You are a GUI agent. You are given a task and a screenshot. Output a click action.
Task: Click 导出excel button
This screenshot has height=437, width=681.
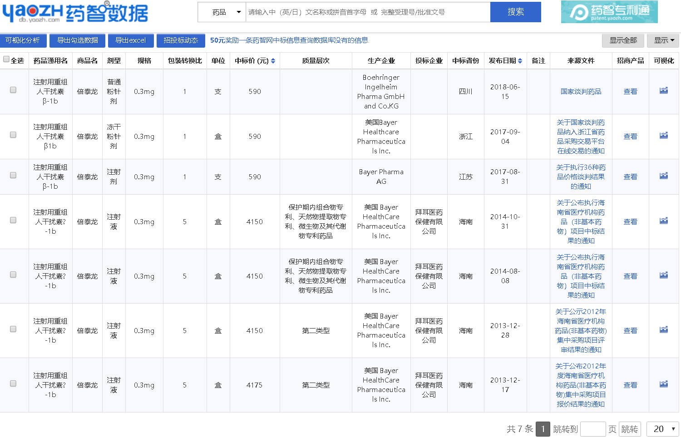131,40
